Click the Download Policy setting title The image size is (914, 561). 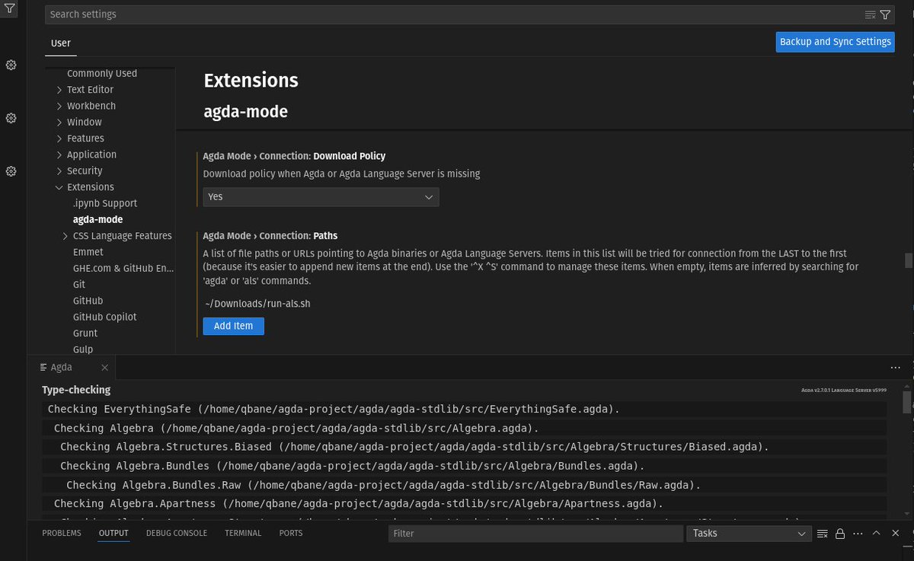pos(294,156)
